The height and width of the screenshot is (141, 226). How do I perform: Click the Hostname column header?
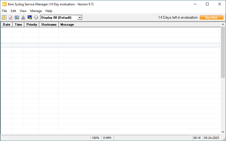point(49,25)
